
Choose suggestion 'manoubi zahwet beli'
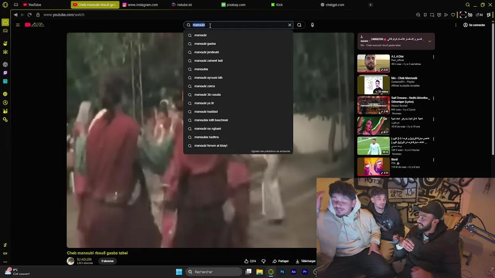(x=238, y=61)
